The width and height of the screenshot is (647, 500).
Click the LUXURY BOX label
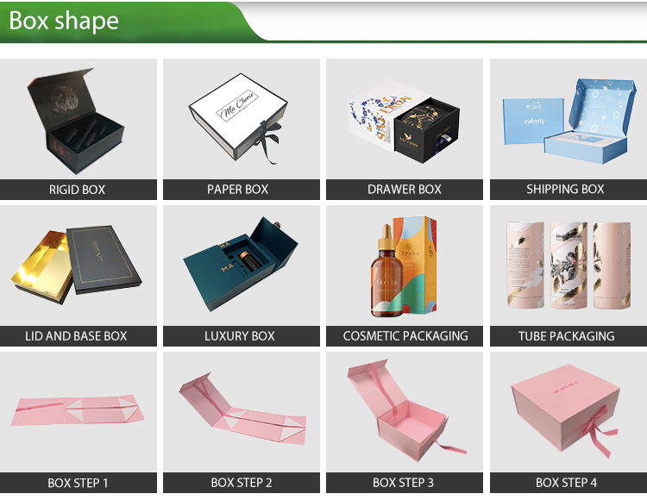pyautogui.click(x=240, y=336)
